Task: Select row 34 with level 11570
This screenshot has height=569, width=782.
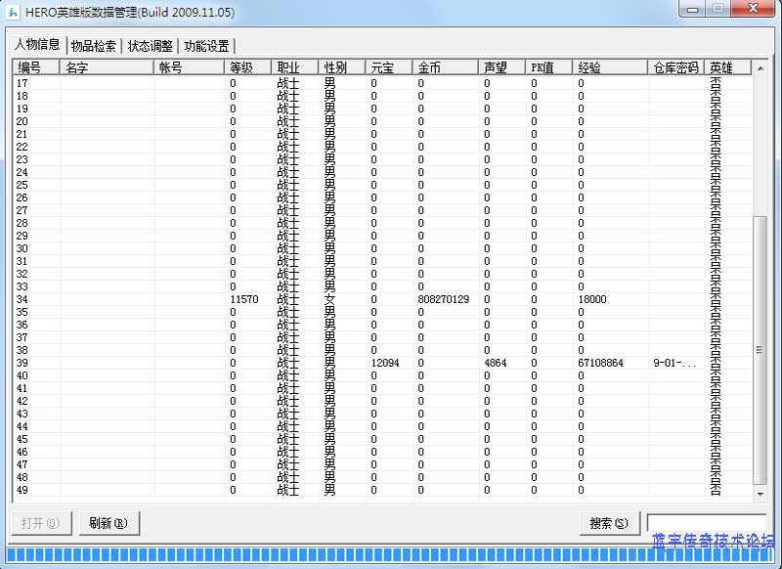Action: point(244,299)
